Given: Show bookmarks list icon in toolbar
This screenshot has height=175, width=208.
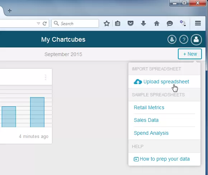Looking at the screenshot, I should pyautogui.click(x=118, y=23).
